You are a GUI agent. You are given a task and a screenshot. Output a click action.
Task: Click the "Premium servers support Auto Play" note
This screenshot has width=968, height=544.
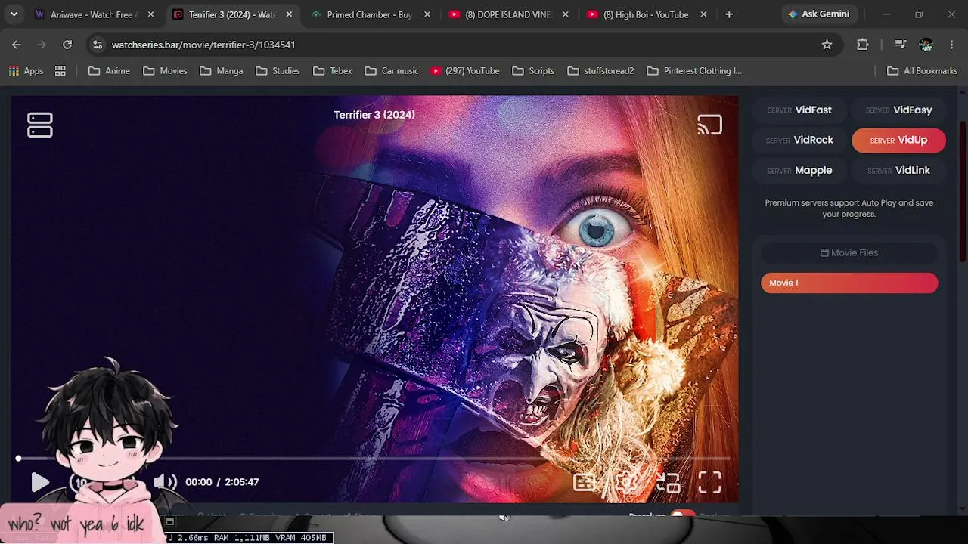(x=849, y=208)
